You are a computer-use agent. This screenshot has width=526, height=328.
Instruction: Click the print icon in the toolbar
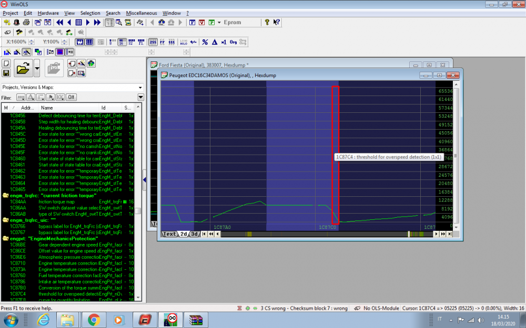[26, 23]
